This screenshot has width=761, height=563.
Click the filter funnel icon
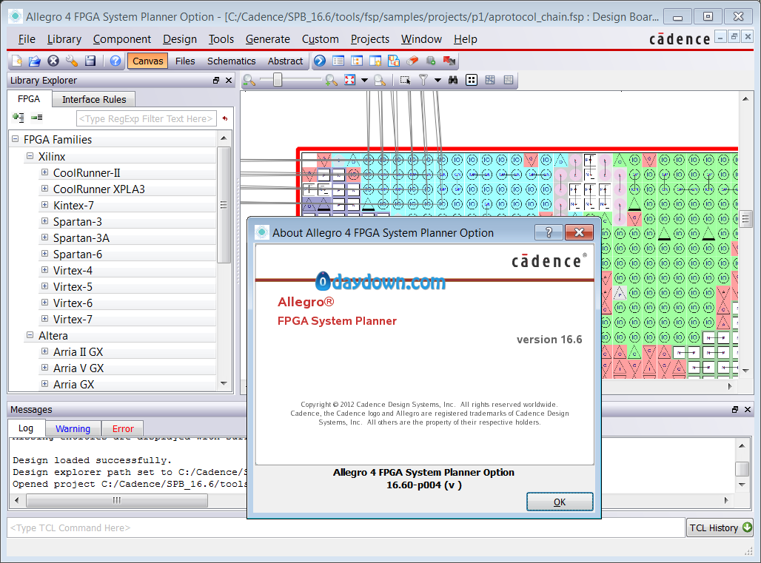tap(423, 80)
